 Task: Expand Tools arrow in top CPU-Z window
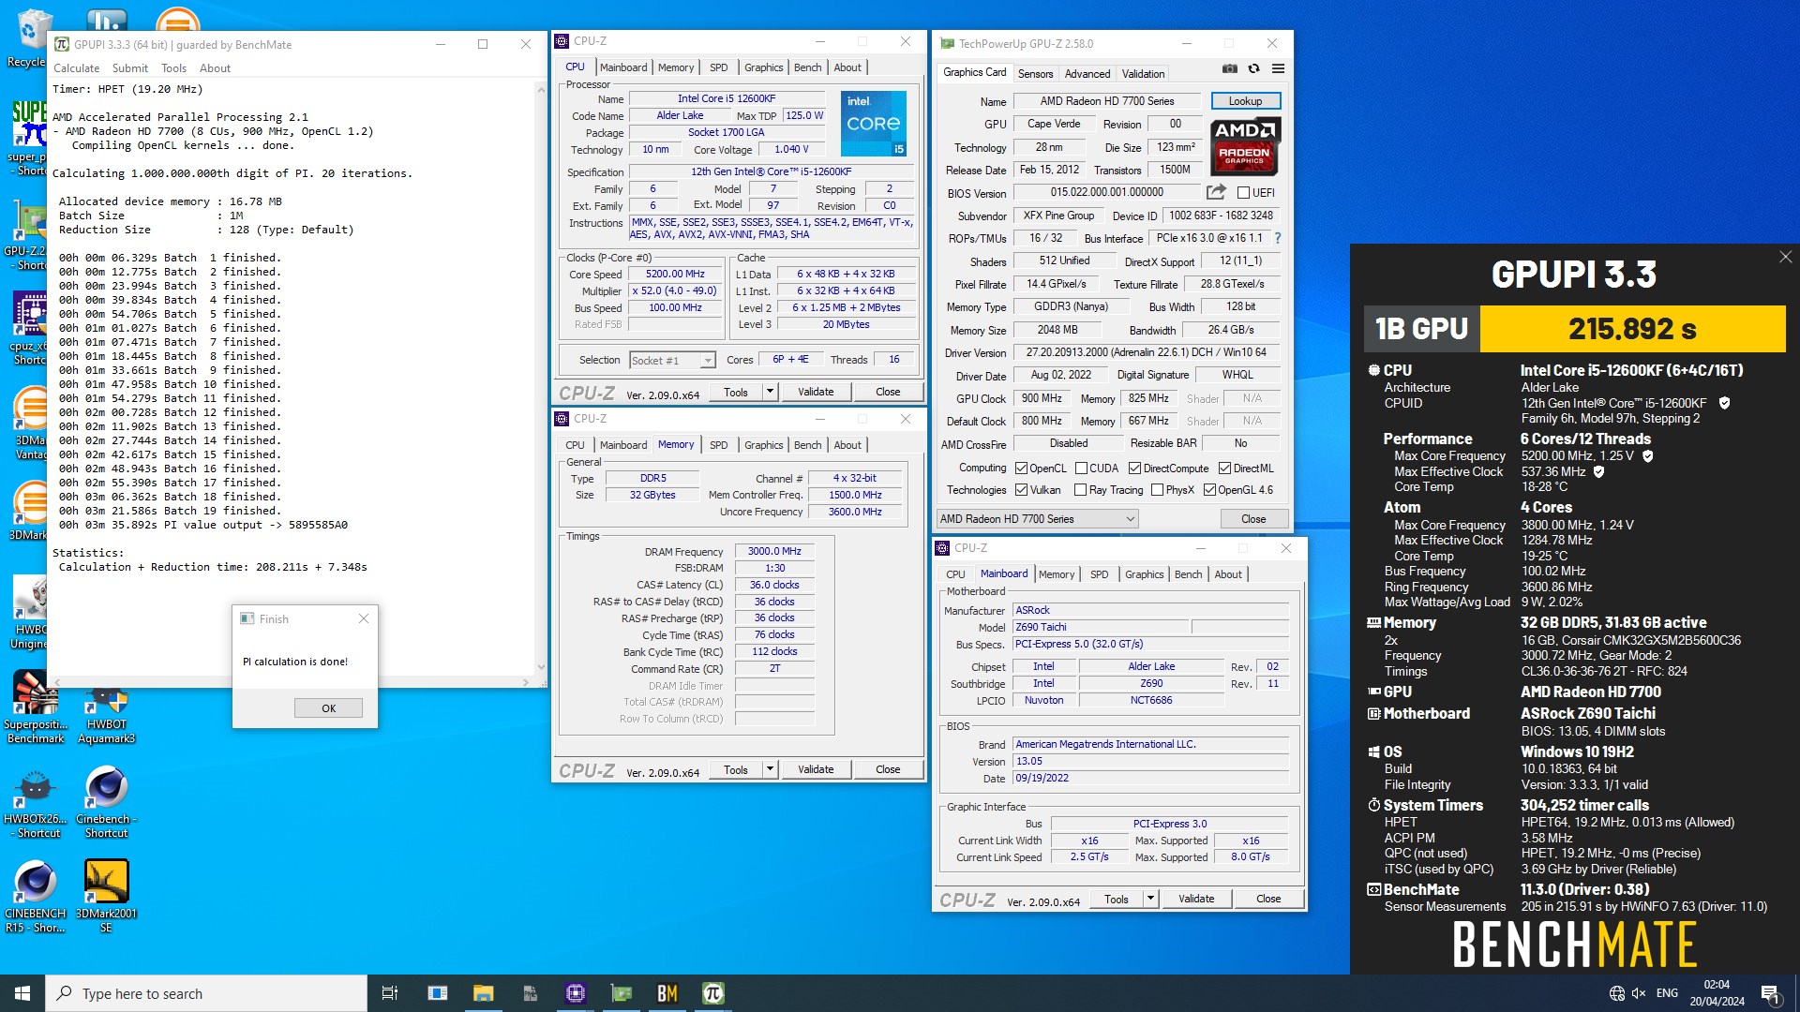pyautogui.click(x=770, y=392)
